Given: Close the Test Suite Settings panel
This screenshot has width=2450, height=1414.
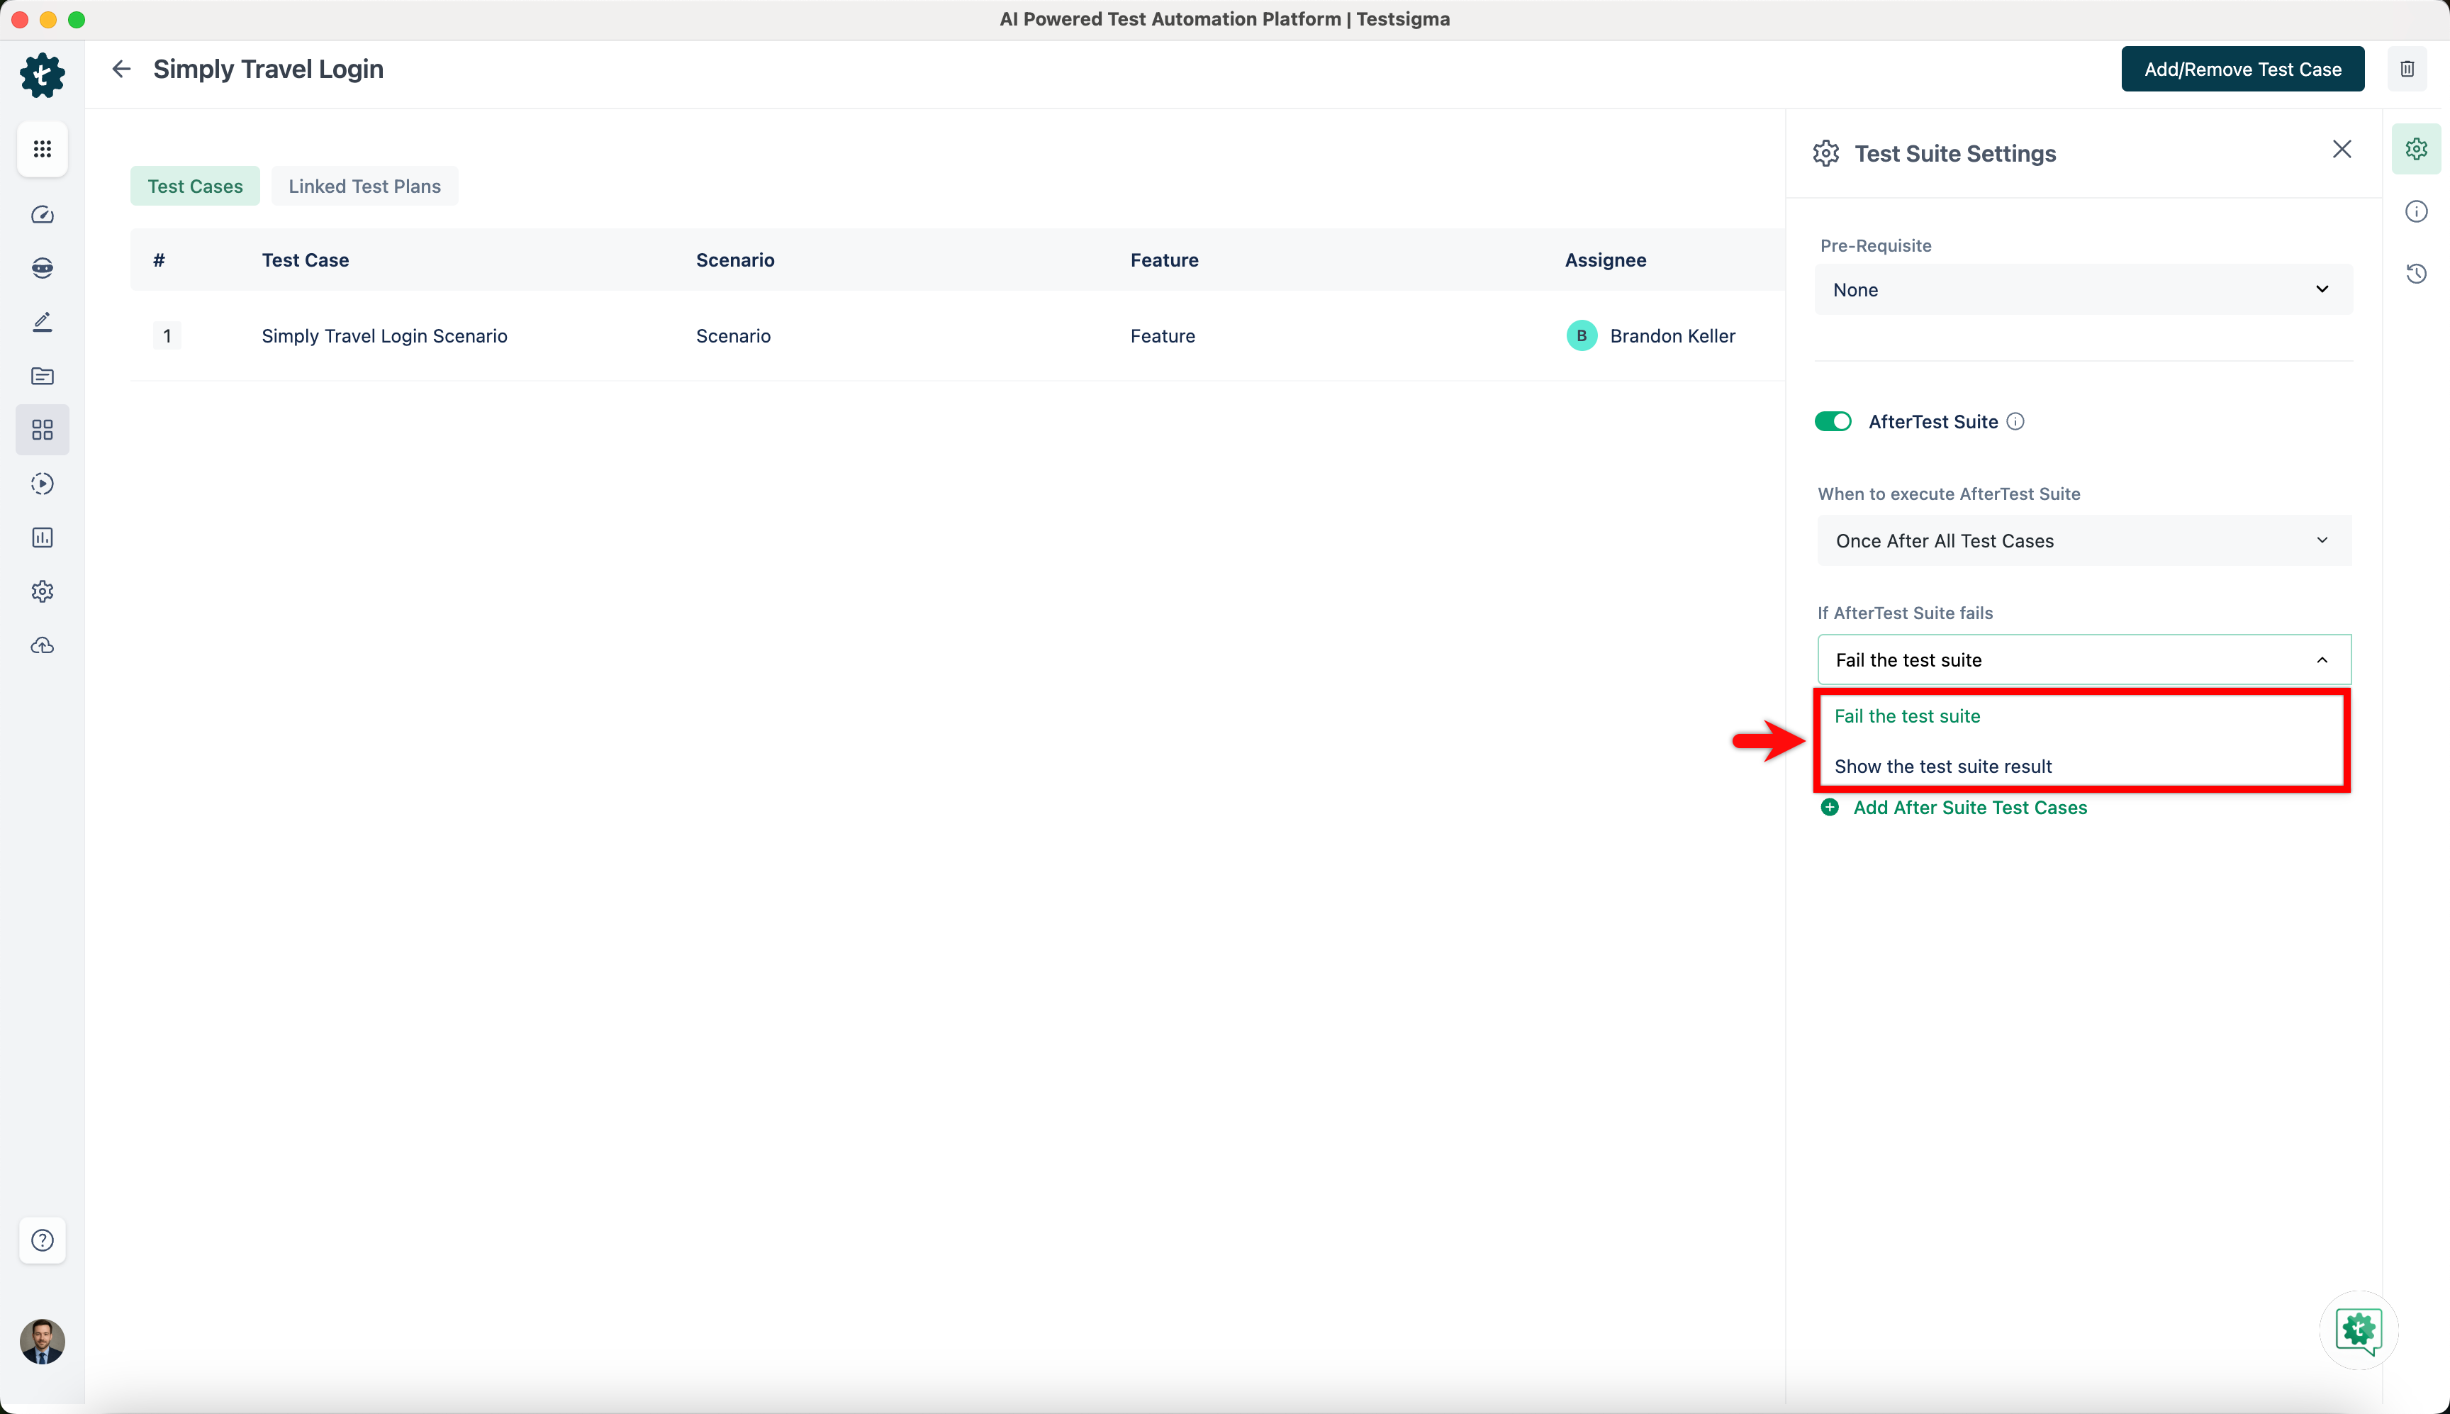Looking at the screenshot, I should [2342, 149].
